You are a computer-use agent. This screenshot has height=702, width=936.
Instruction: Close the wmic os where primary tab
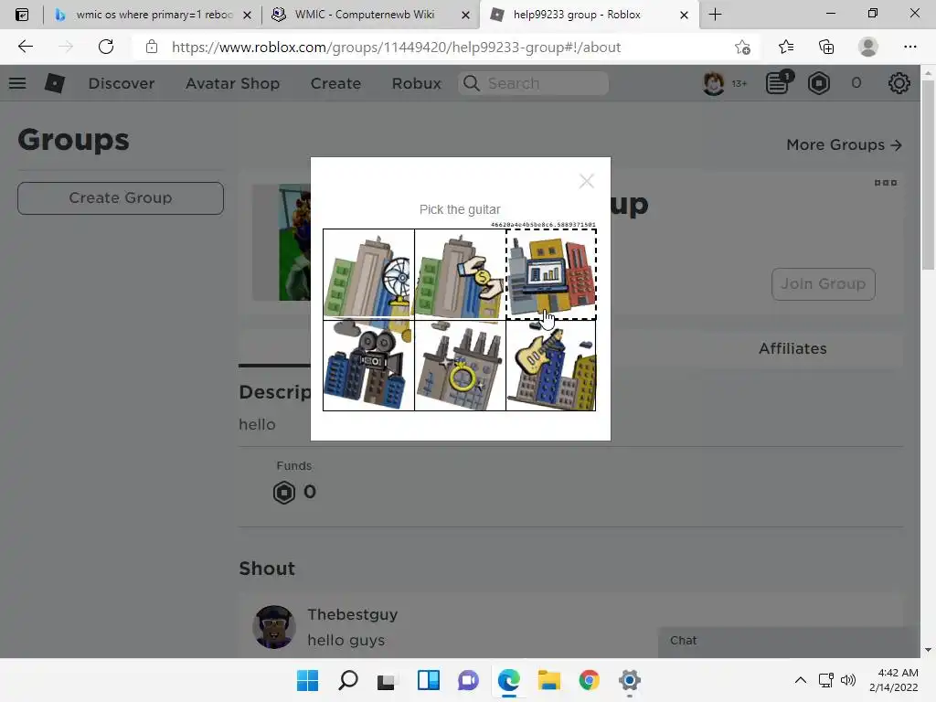247,15
